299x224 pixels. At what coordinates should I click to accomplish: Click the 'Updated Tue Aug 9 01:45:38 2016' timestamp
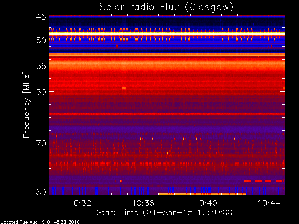40,222
